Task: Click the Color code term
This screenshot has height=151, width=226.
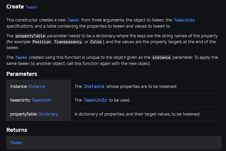Action: click(x=96, y=42)
